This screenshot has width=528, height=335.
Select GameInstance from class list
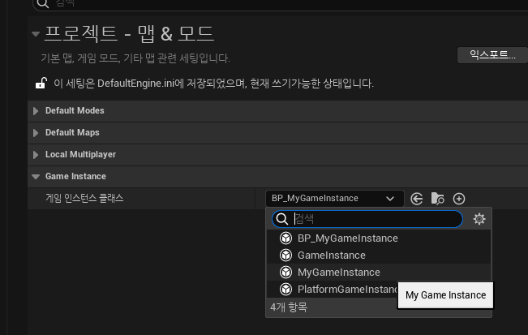click(379, 256)
